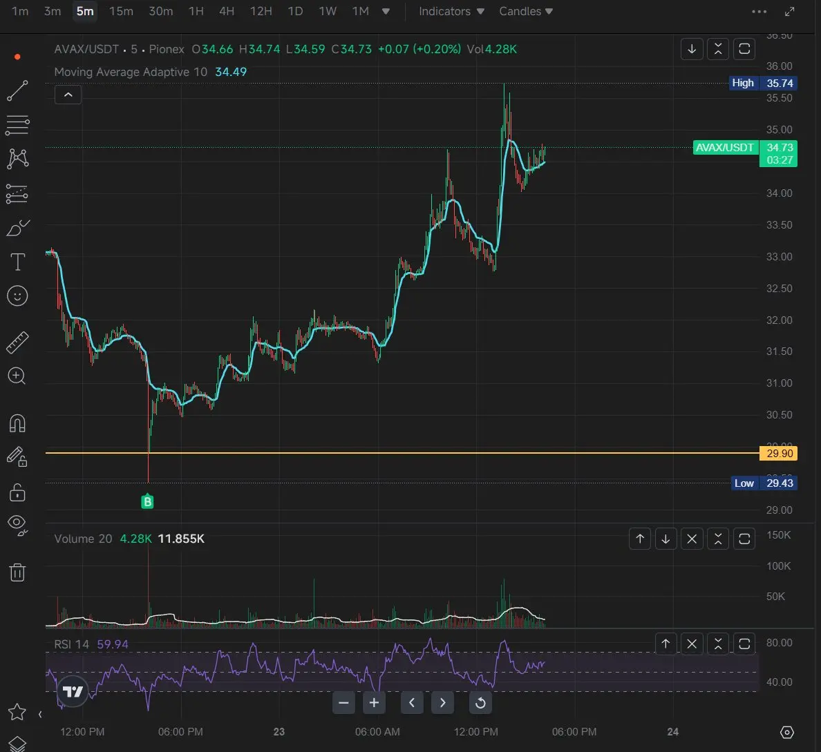Click the green B buy marker

(x=147, y=502)
